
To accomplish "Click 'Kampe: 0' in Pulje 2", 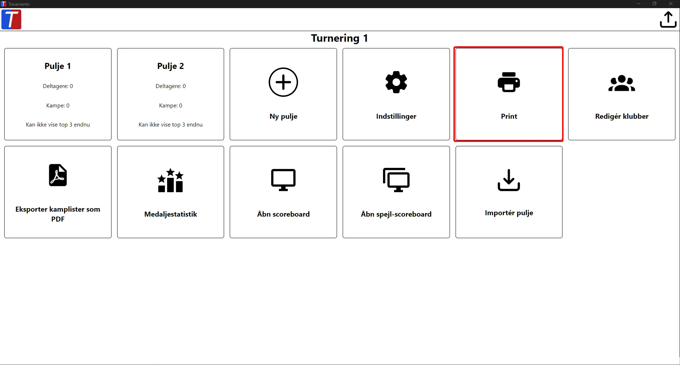I will click(x=171, y=106).
